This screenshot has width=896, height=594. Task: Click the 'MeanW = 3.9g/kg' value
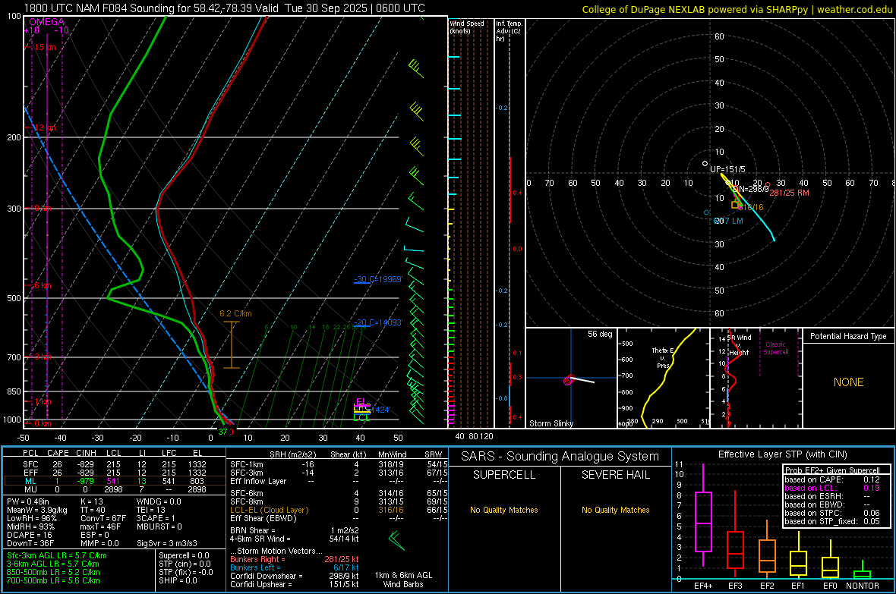click(37, 510)
